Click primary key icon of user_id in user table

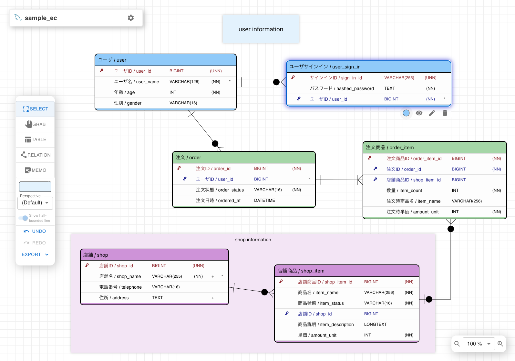(x=102, y=71)
